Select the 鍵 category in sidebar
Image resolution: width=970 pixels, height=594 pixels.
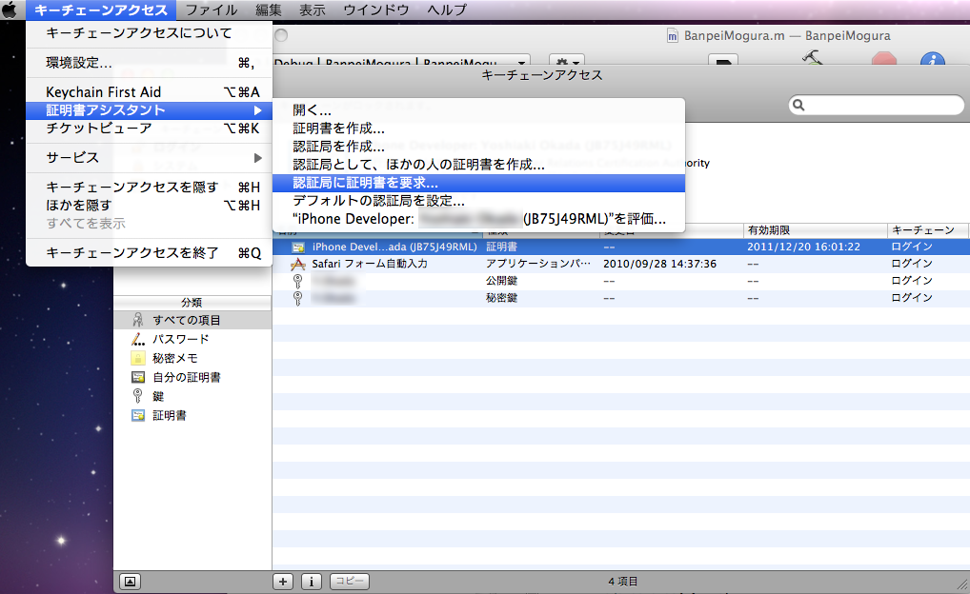click(158, 396)
